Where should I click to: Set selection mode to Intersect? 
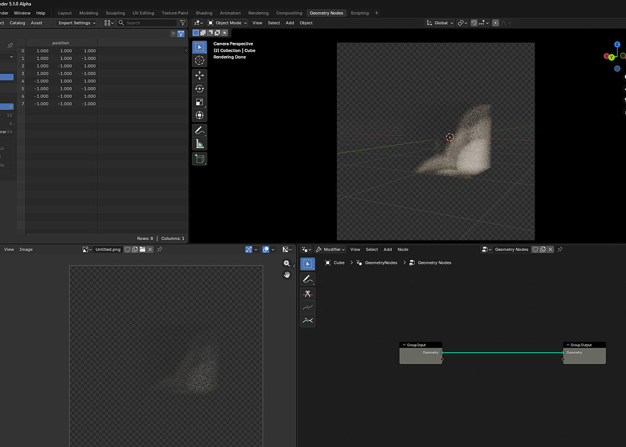coord(225,33)
